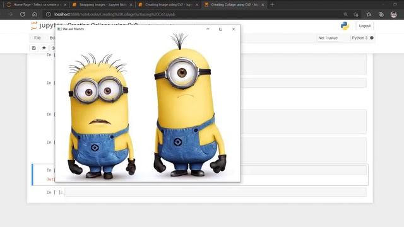Screen dimensions: 404x227
Task: Click the zoom magnifier icon in address bar
Action: coord(345,15)
